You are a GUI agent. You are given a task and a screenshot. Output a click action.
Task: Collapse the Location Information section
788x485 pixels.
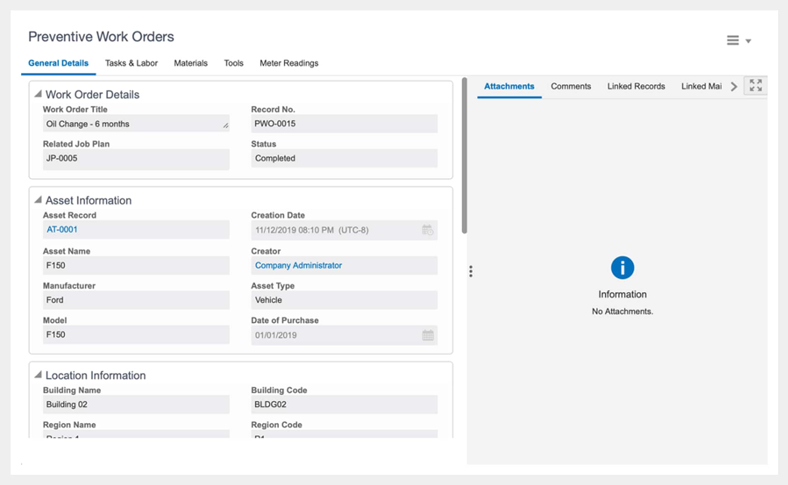(38, 375)
